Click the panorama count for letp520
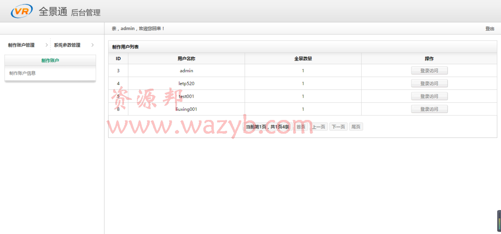Viewport: 501px width, 234px height. [303, 84]
